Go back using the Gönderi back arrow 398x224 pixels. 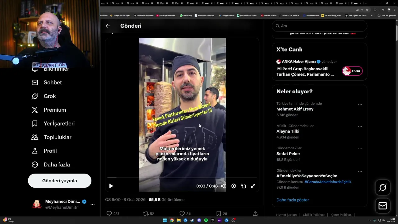tap(108, 26)
